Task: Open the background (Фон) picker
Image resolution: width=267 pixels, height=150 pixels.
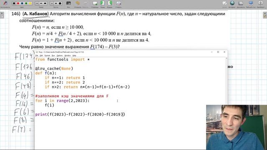Action: click(68, 4)
